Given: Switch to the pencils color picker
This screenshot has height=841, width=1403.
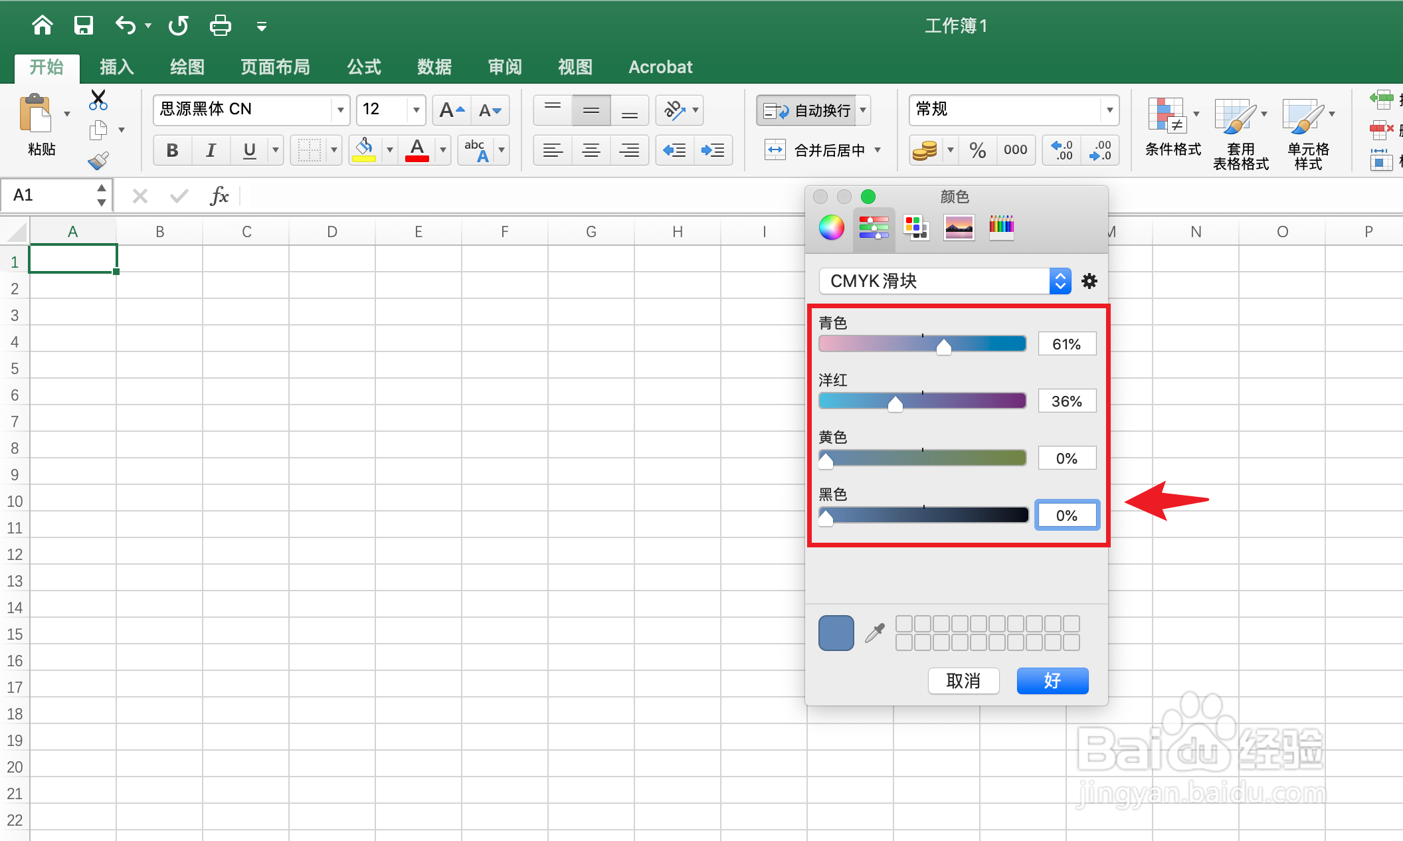Looking at the screenshot, I should [x=1001, y=228].
